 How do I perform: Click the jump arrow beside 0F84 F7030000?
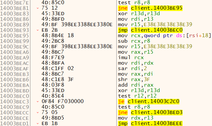37,101
